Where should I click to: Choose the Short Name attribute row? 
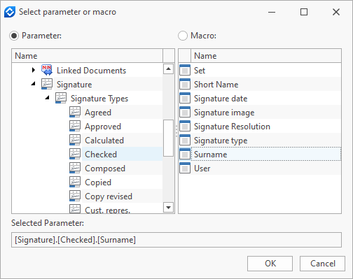pyautogui.click(x=260, y=84)
